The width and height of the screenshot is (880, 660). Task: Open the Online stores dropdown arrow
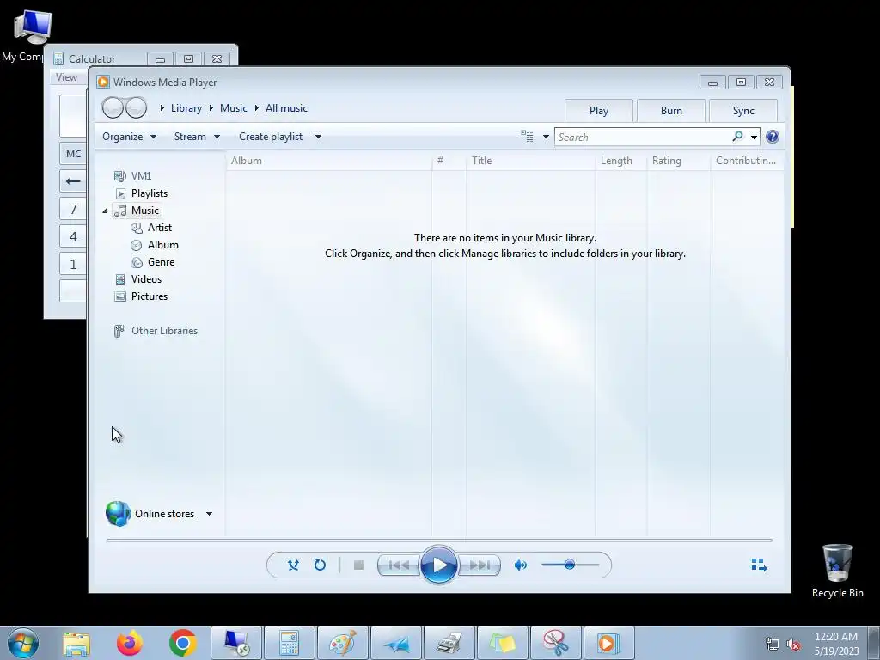click(x=209, y=514)
